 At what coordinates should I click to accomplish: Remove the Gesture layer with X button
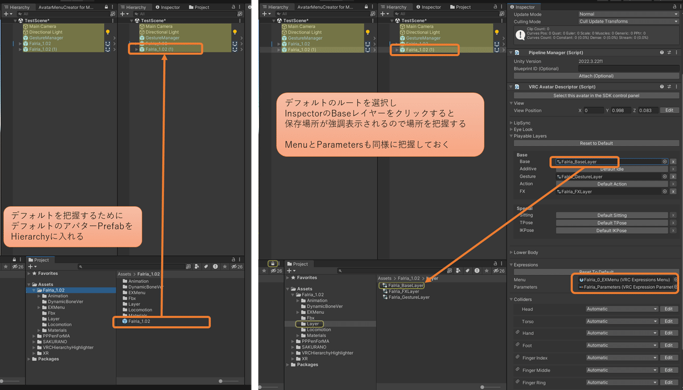[x=673, y=176]
